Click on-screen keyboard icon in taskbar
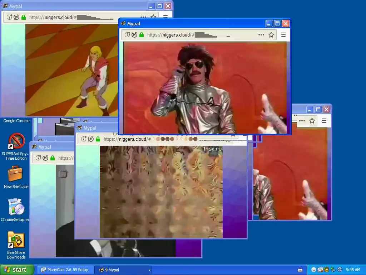Viewport: 366px width, 275px height. [300, 270]
